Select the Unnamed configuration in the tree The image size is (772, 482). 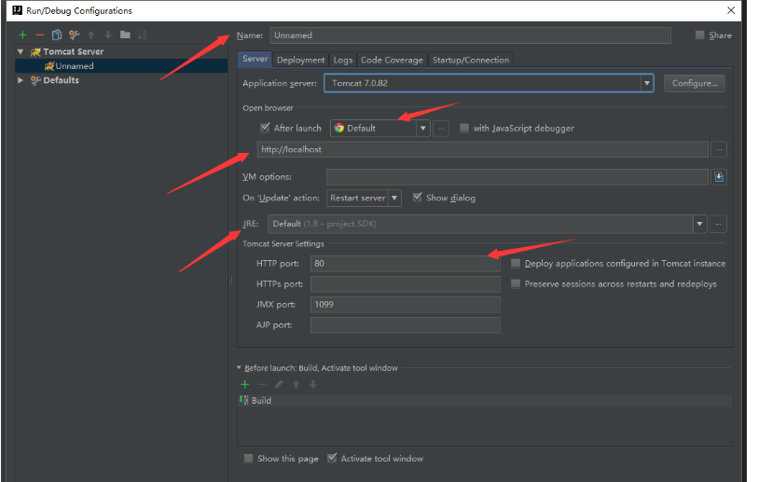(121, 66)
